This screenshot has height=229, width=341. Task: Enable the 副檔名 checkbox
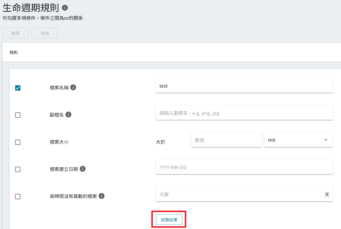[18, 115]
